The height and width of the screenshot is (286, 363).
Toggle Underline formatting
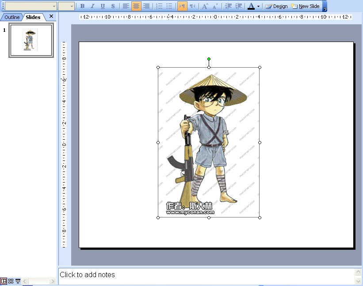click(103, 6)
